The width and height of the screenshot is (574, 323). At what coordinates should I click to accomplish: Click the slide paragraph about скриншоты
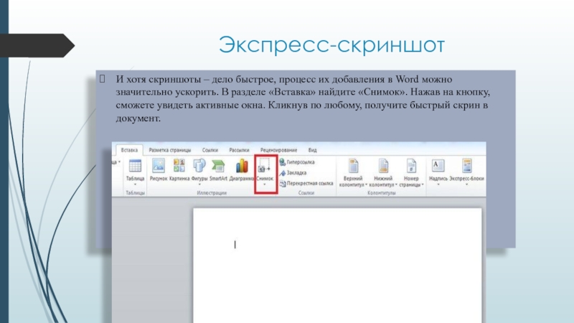tap(303, 98)
